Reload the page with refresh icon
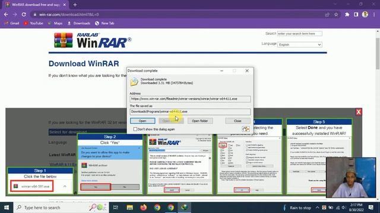380x213 pixels. [24, 14]
